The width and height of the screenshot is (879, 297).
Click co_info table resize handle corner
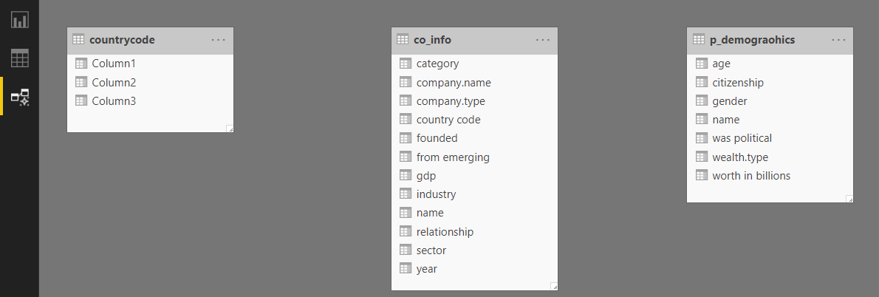tap(554, 287)
